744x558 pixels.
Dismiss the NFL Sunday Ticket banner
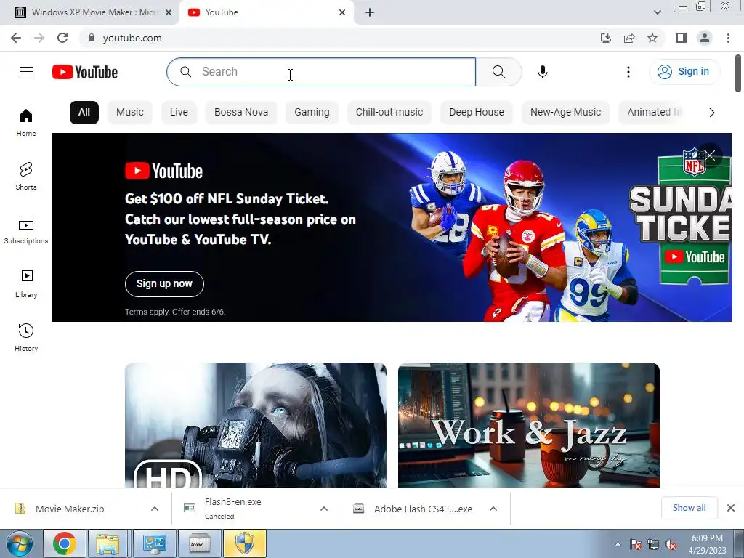coord(710,155)
